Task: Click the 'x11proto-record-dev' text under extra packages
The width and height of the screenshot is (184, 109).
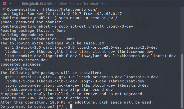Action: pos(26,60)
